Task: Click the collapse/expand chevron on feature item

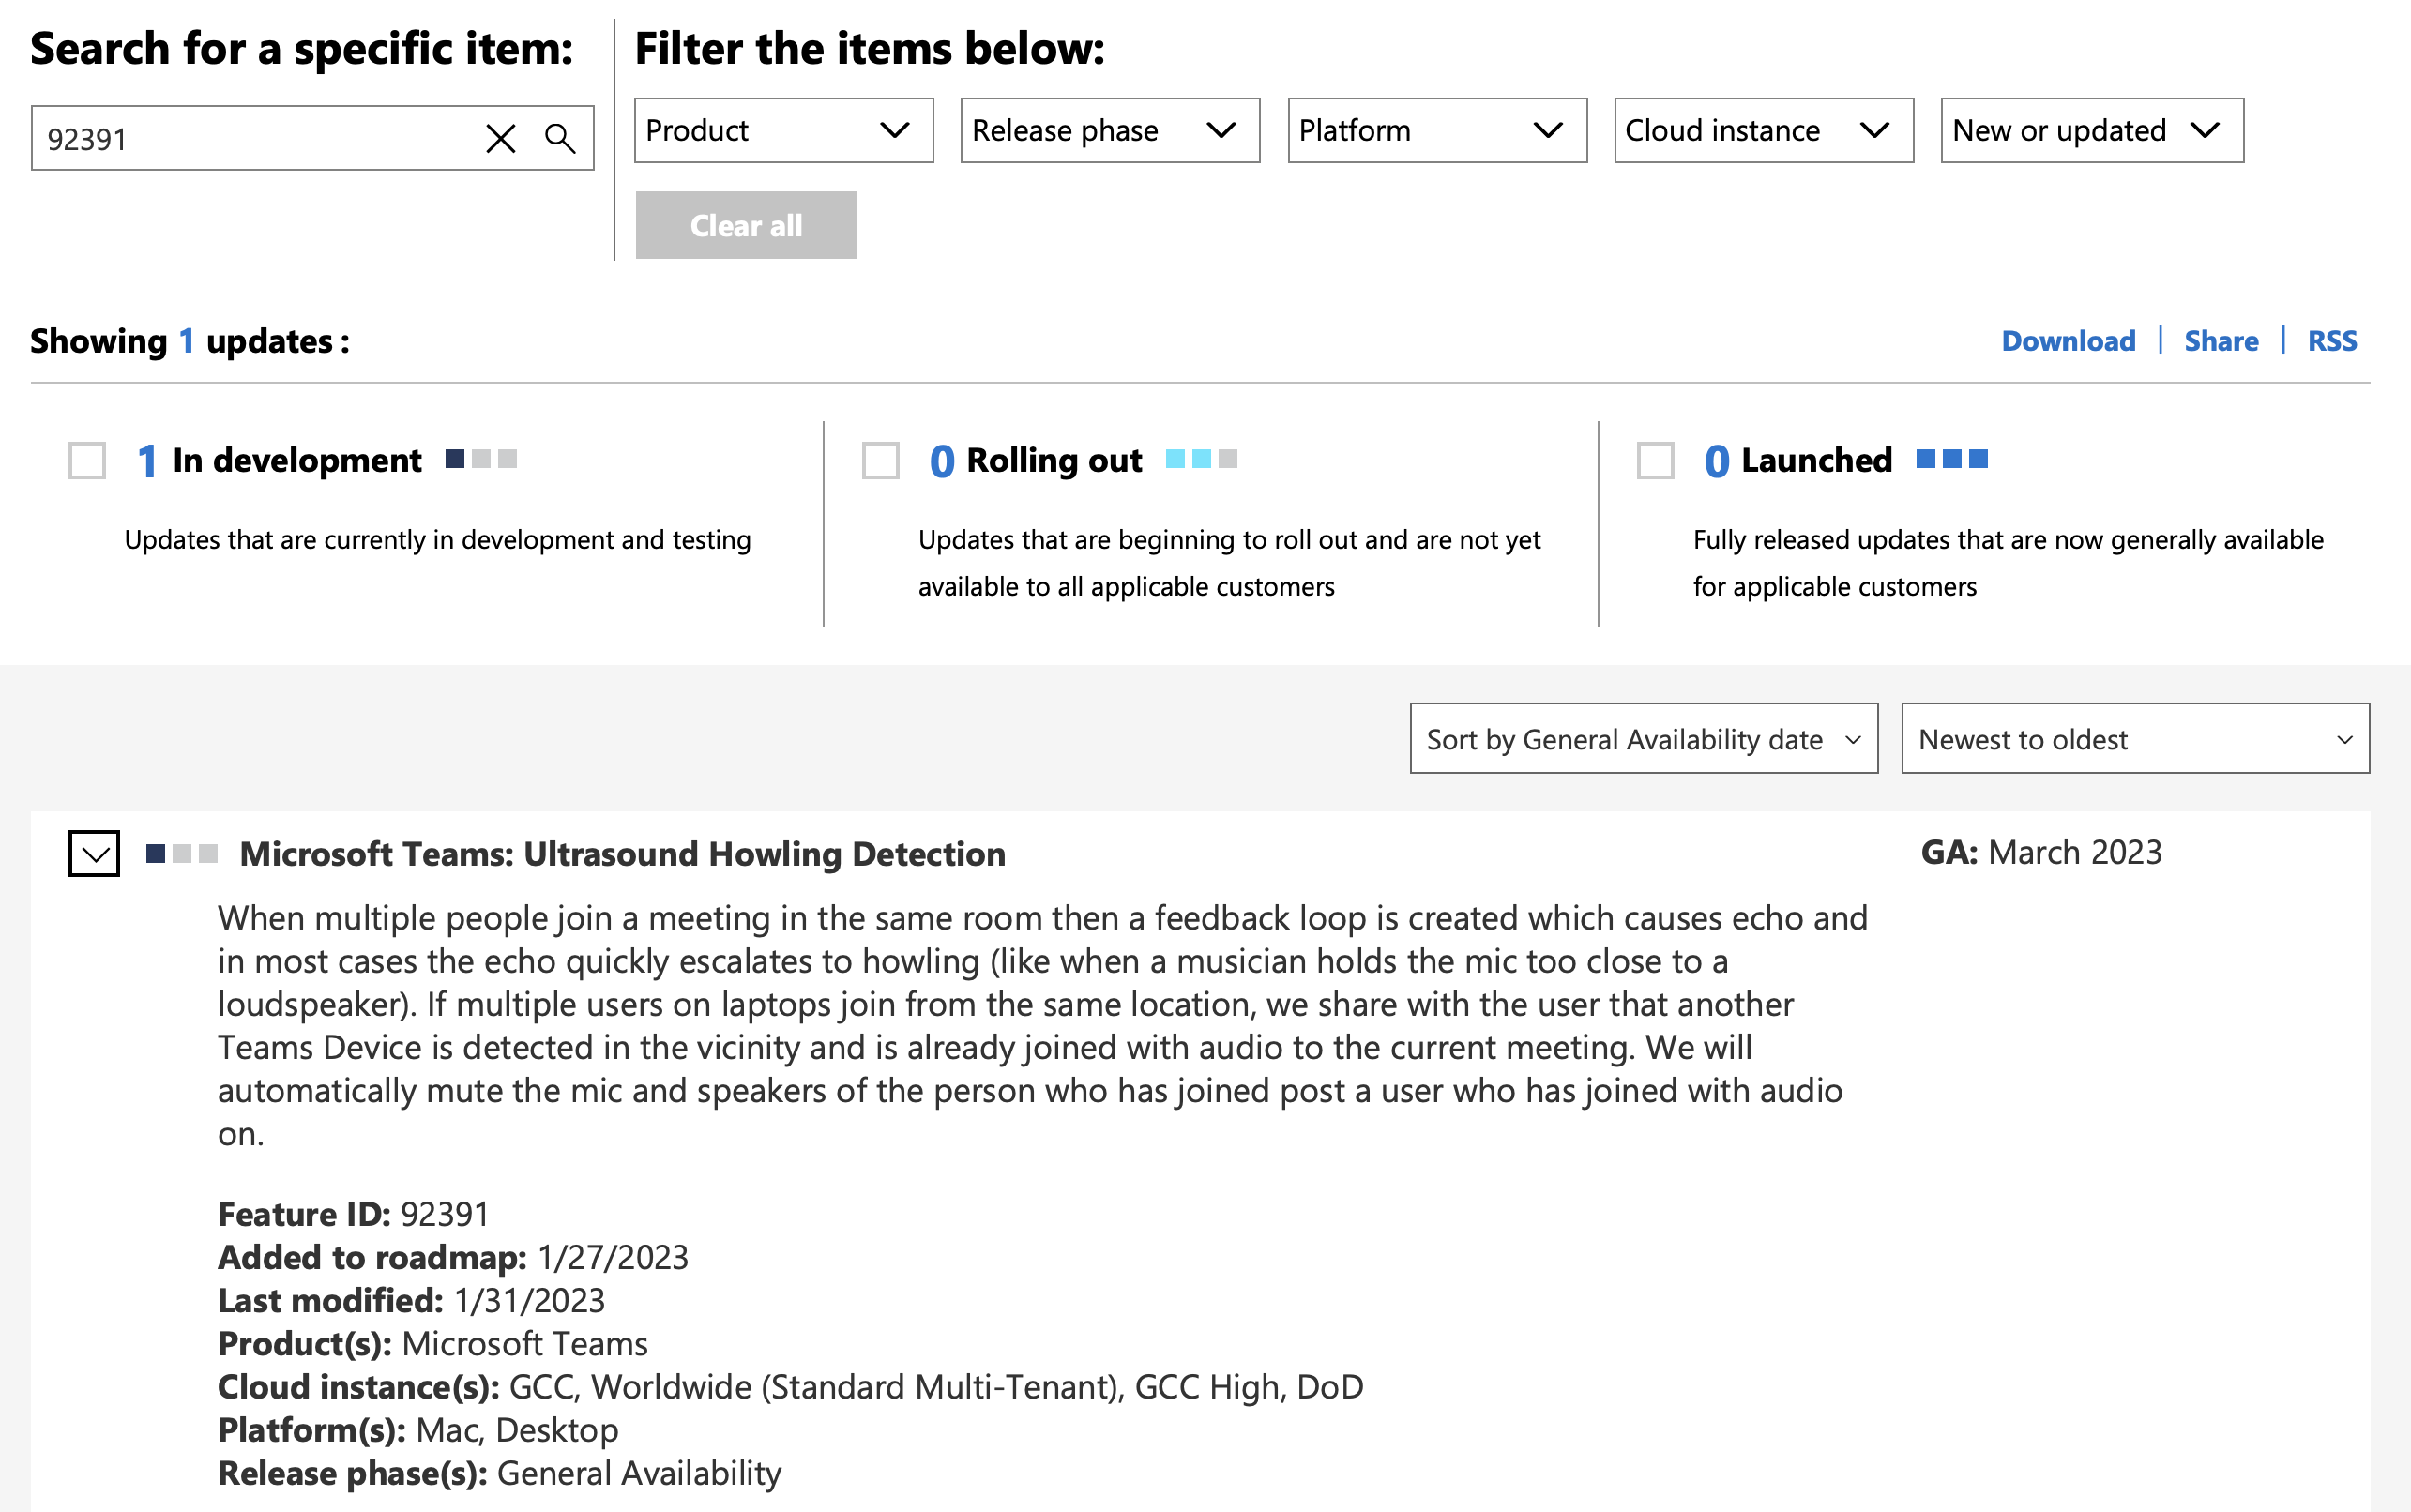Action: [92, 854]
